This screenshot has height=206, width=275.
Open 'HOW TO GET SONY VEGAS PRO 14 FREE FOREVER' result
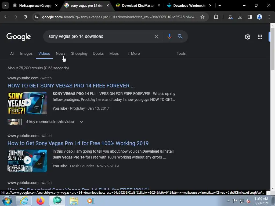(71, 86)
